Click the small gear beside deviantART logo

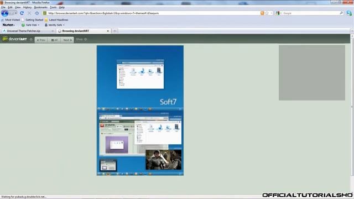pos(31,39)
